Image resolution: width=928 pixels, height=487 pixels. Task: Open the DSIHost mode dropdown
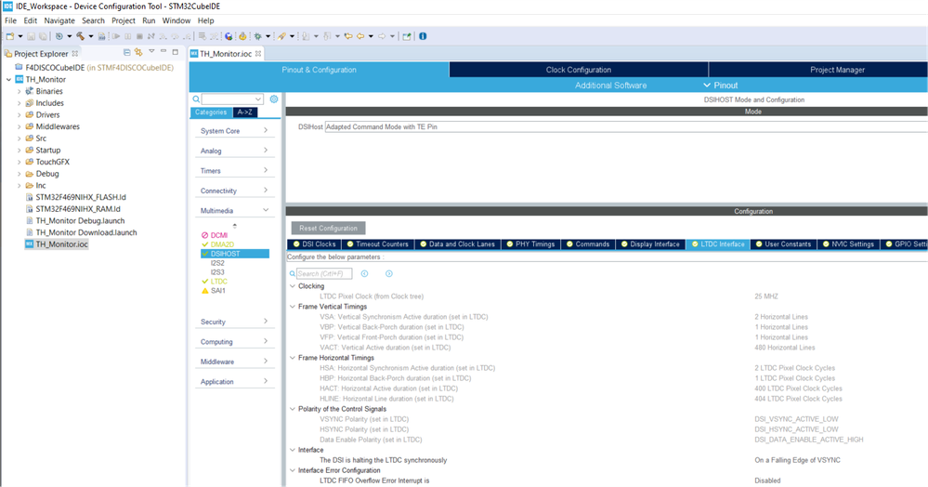pos(626,126)
